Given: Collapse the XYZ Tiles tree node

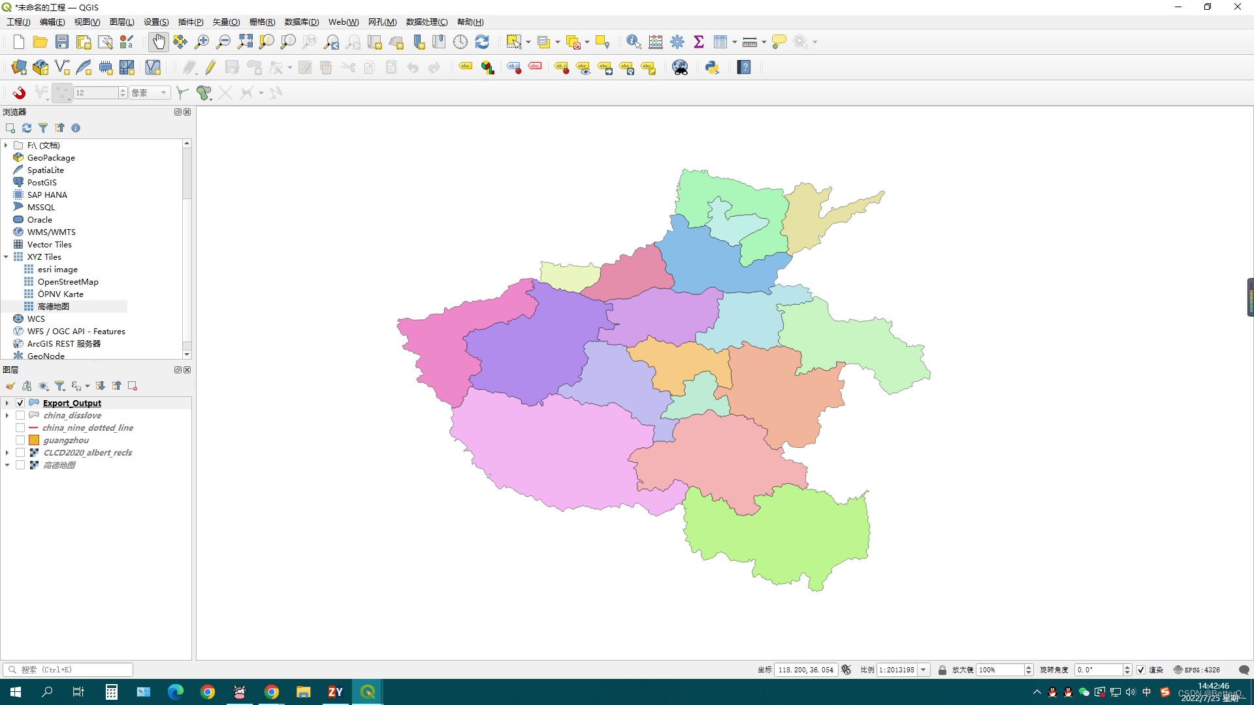Looking at the screenshot, I should click(7, 257).
